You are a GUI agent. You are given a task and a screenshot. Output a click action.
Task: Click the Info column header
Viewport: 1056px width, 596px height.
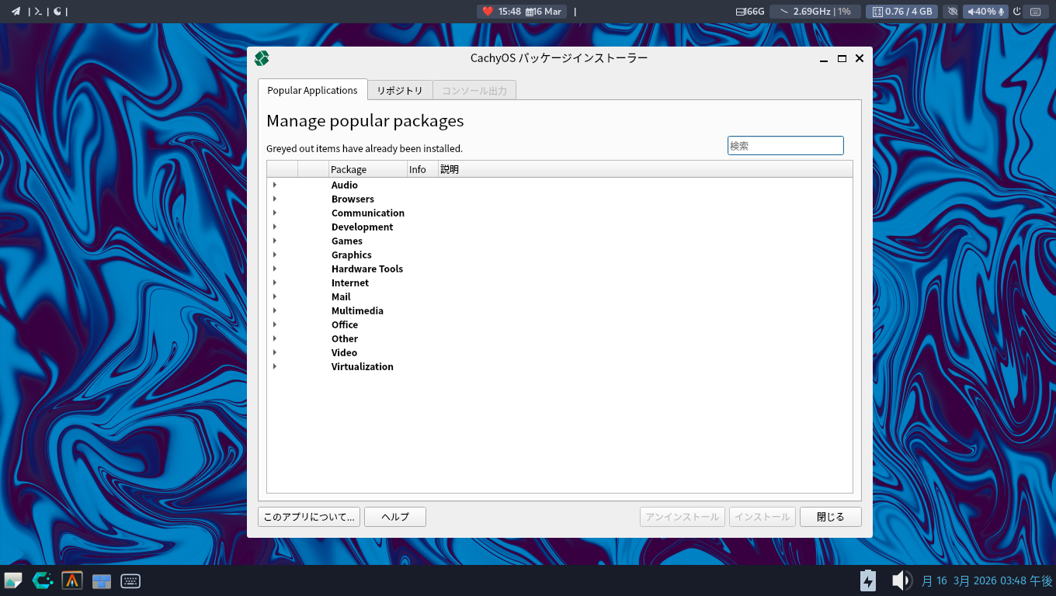tap(422, 169)
